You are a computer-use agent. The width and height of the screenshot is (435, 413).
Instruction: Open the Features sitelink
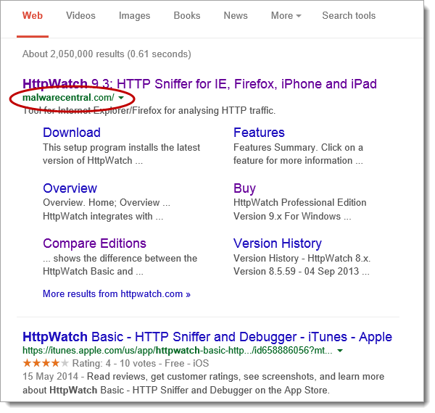(259, 133)
